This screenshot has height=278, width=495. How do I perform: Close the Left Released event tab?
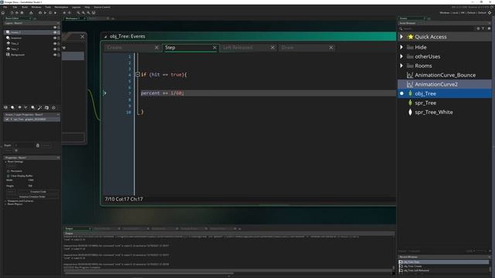(x=273, y=48)
